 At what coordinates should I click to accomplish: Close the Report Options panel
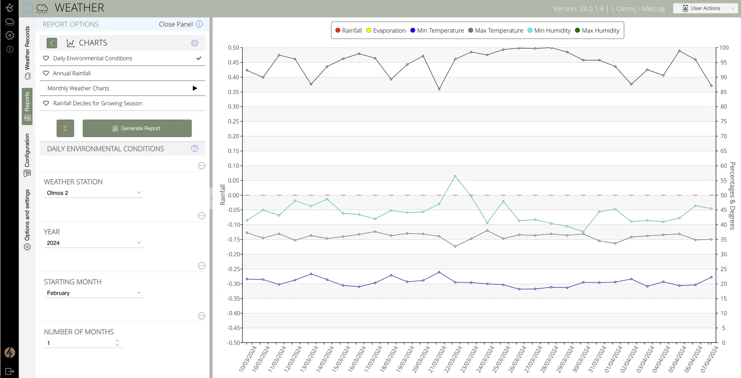pyautogui.click(x=181, y=24)
